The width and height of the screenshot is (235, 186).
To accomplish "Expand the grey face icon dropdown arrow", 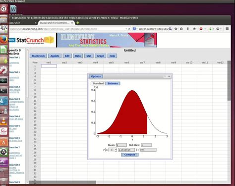I will click(221, 29).
